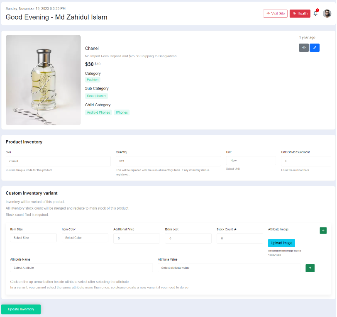Open the Select Attribute dropdown

[x=81, y=268]
